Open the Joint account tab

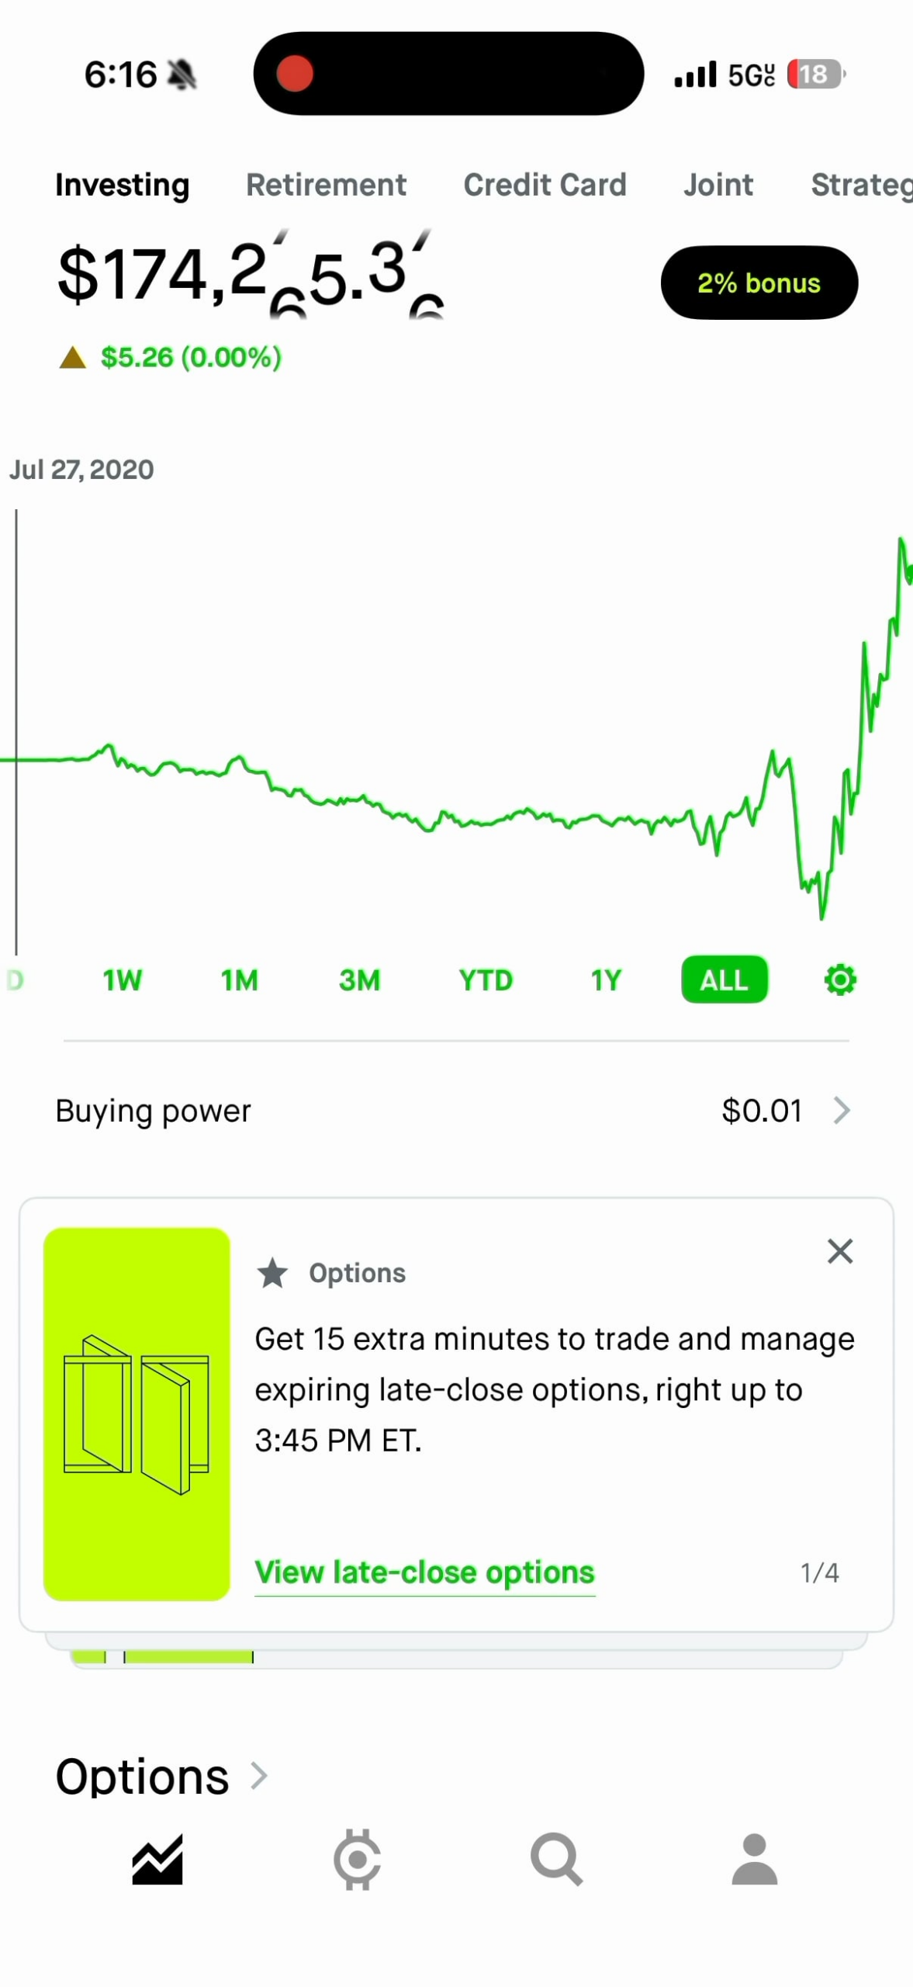pos(718,185)
